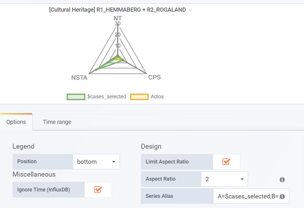The width and height of the screenshot is (304, 208).
Task: Click the NSTA axis label
Action: (79, 78)
